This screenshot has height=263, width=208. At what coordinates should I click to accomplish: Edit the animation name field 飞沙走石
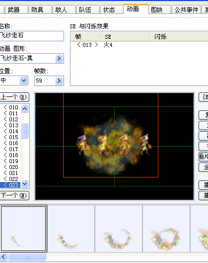pos(32,36)
